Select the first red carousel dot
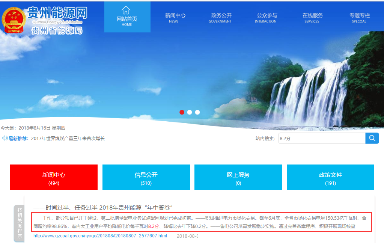The width and height of the screenshot is (384, 243). 182,112
